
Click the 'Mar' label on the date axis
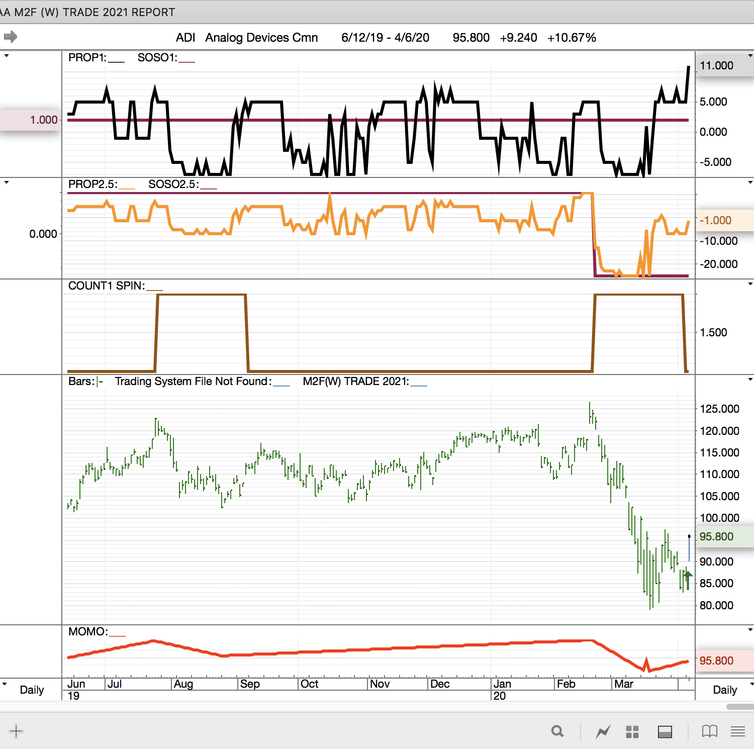tap(624, 684)
